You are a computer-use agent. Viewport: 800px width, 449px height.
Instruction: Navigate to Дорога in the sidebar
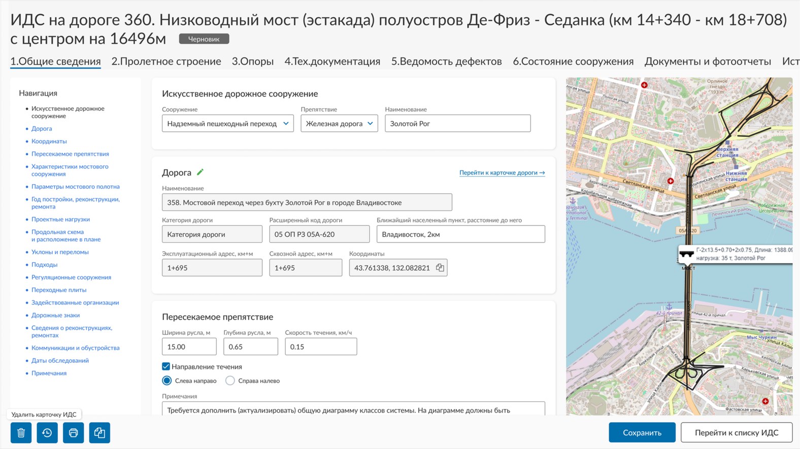click(42, 128)
